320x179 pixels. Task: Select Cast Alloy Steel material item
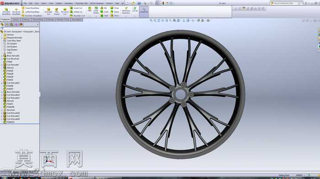[x=12, y=41]
